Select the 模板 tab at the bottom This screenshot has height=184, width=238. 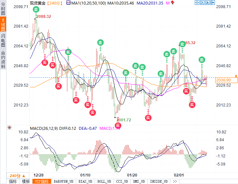tap(26, 181)
